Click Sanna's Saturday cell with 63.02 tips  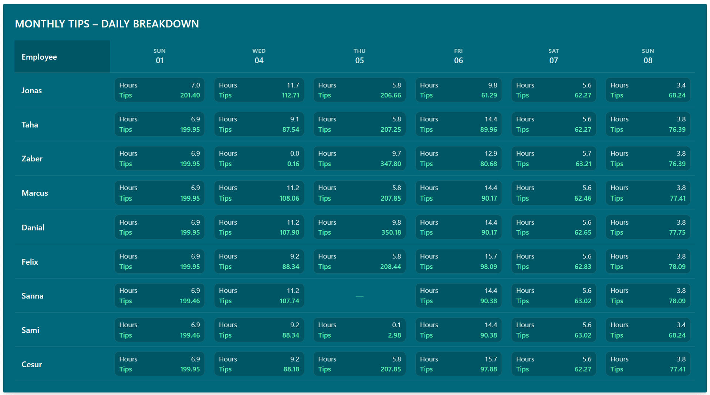(x=553, y=296)
